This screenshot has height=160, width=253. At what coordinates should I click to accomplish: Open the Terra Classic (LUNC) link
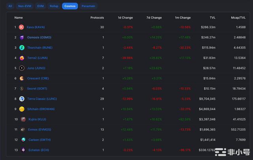tap(42, 99)
